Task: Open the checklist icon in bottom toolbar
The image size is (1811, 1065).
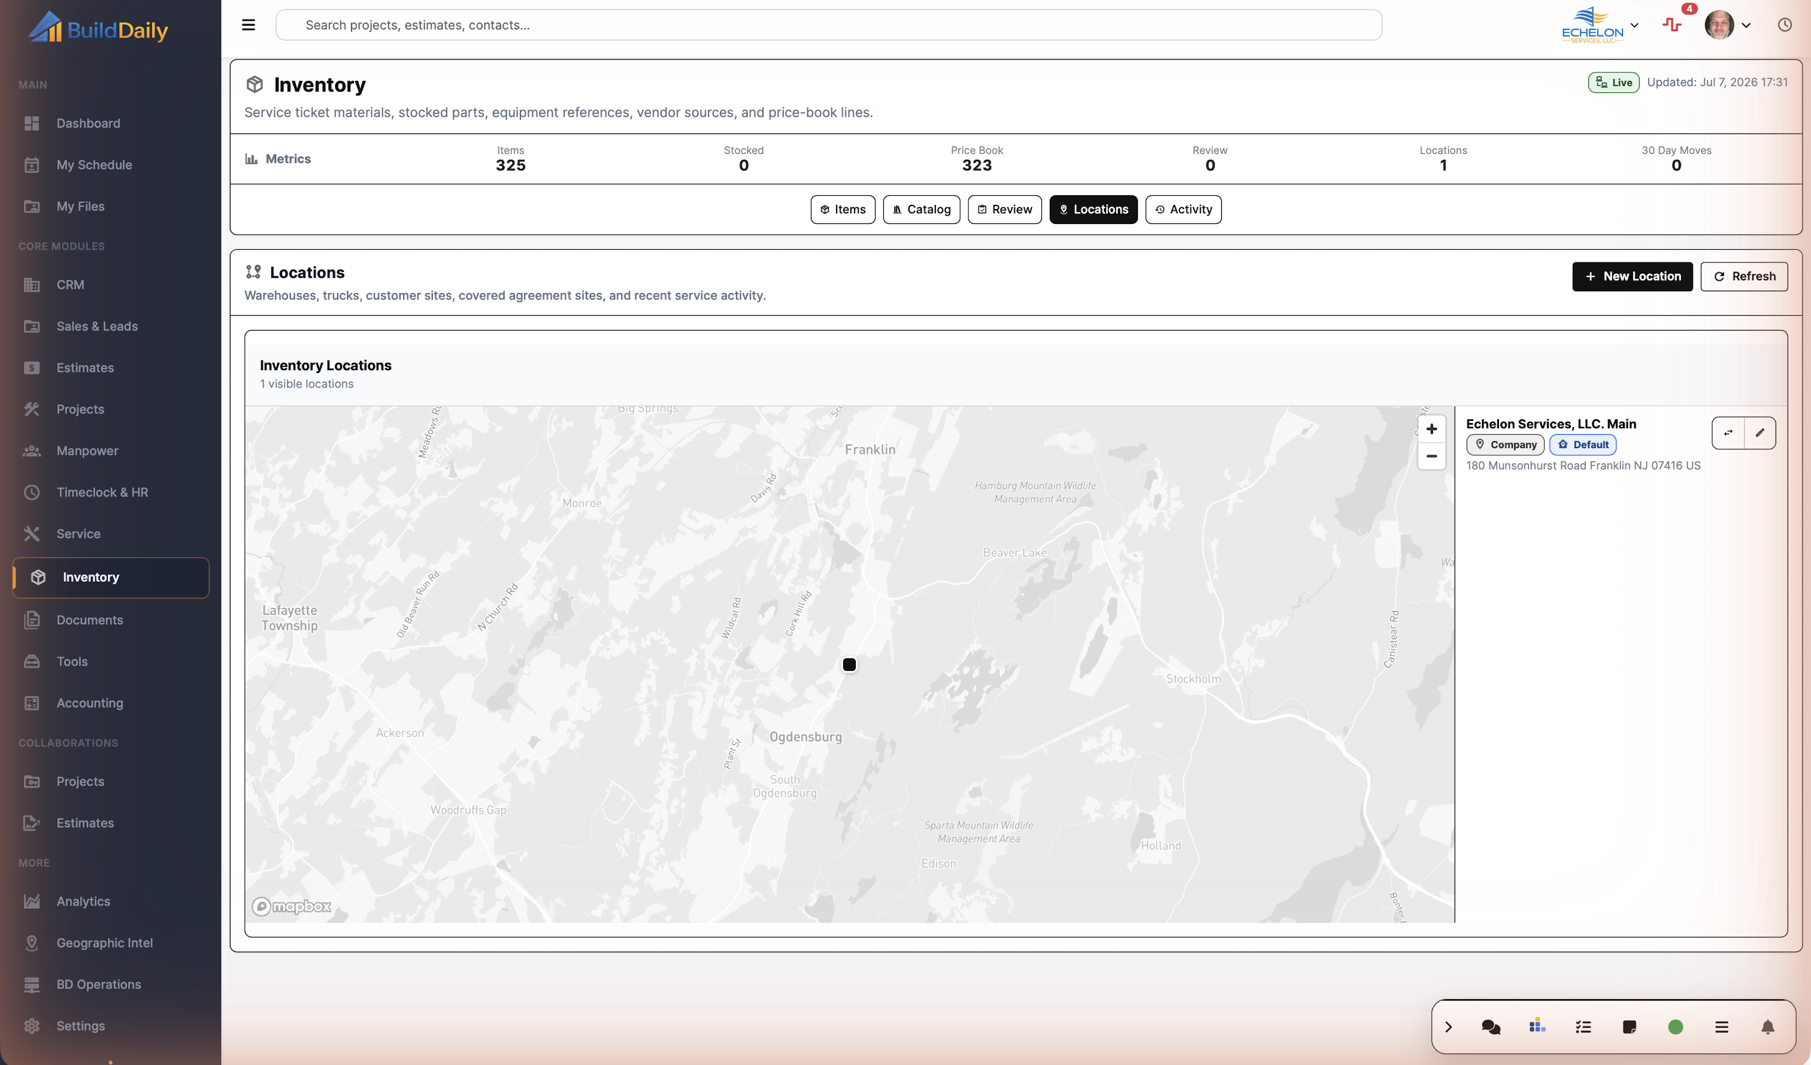Action: tap(1582, 1027)
